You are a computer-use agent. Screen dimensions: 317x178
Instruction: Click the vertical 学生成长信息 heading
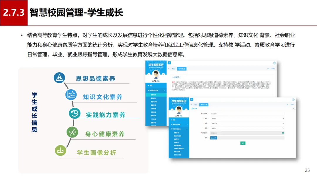click(x=34, y=112)
